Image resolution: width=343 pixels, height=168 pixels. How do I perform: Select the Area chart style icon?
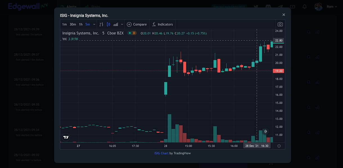tap(116, 24)
